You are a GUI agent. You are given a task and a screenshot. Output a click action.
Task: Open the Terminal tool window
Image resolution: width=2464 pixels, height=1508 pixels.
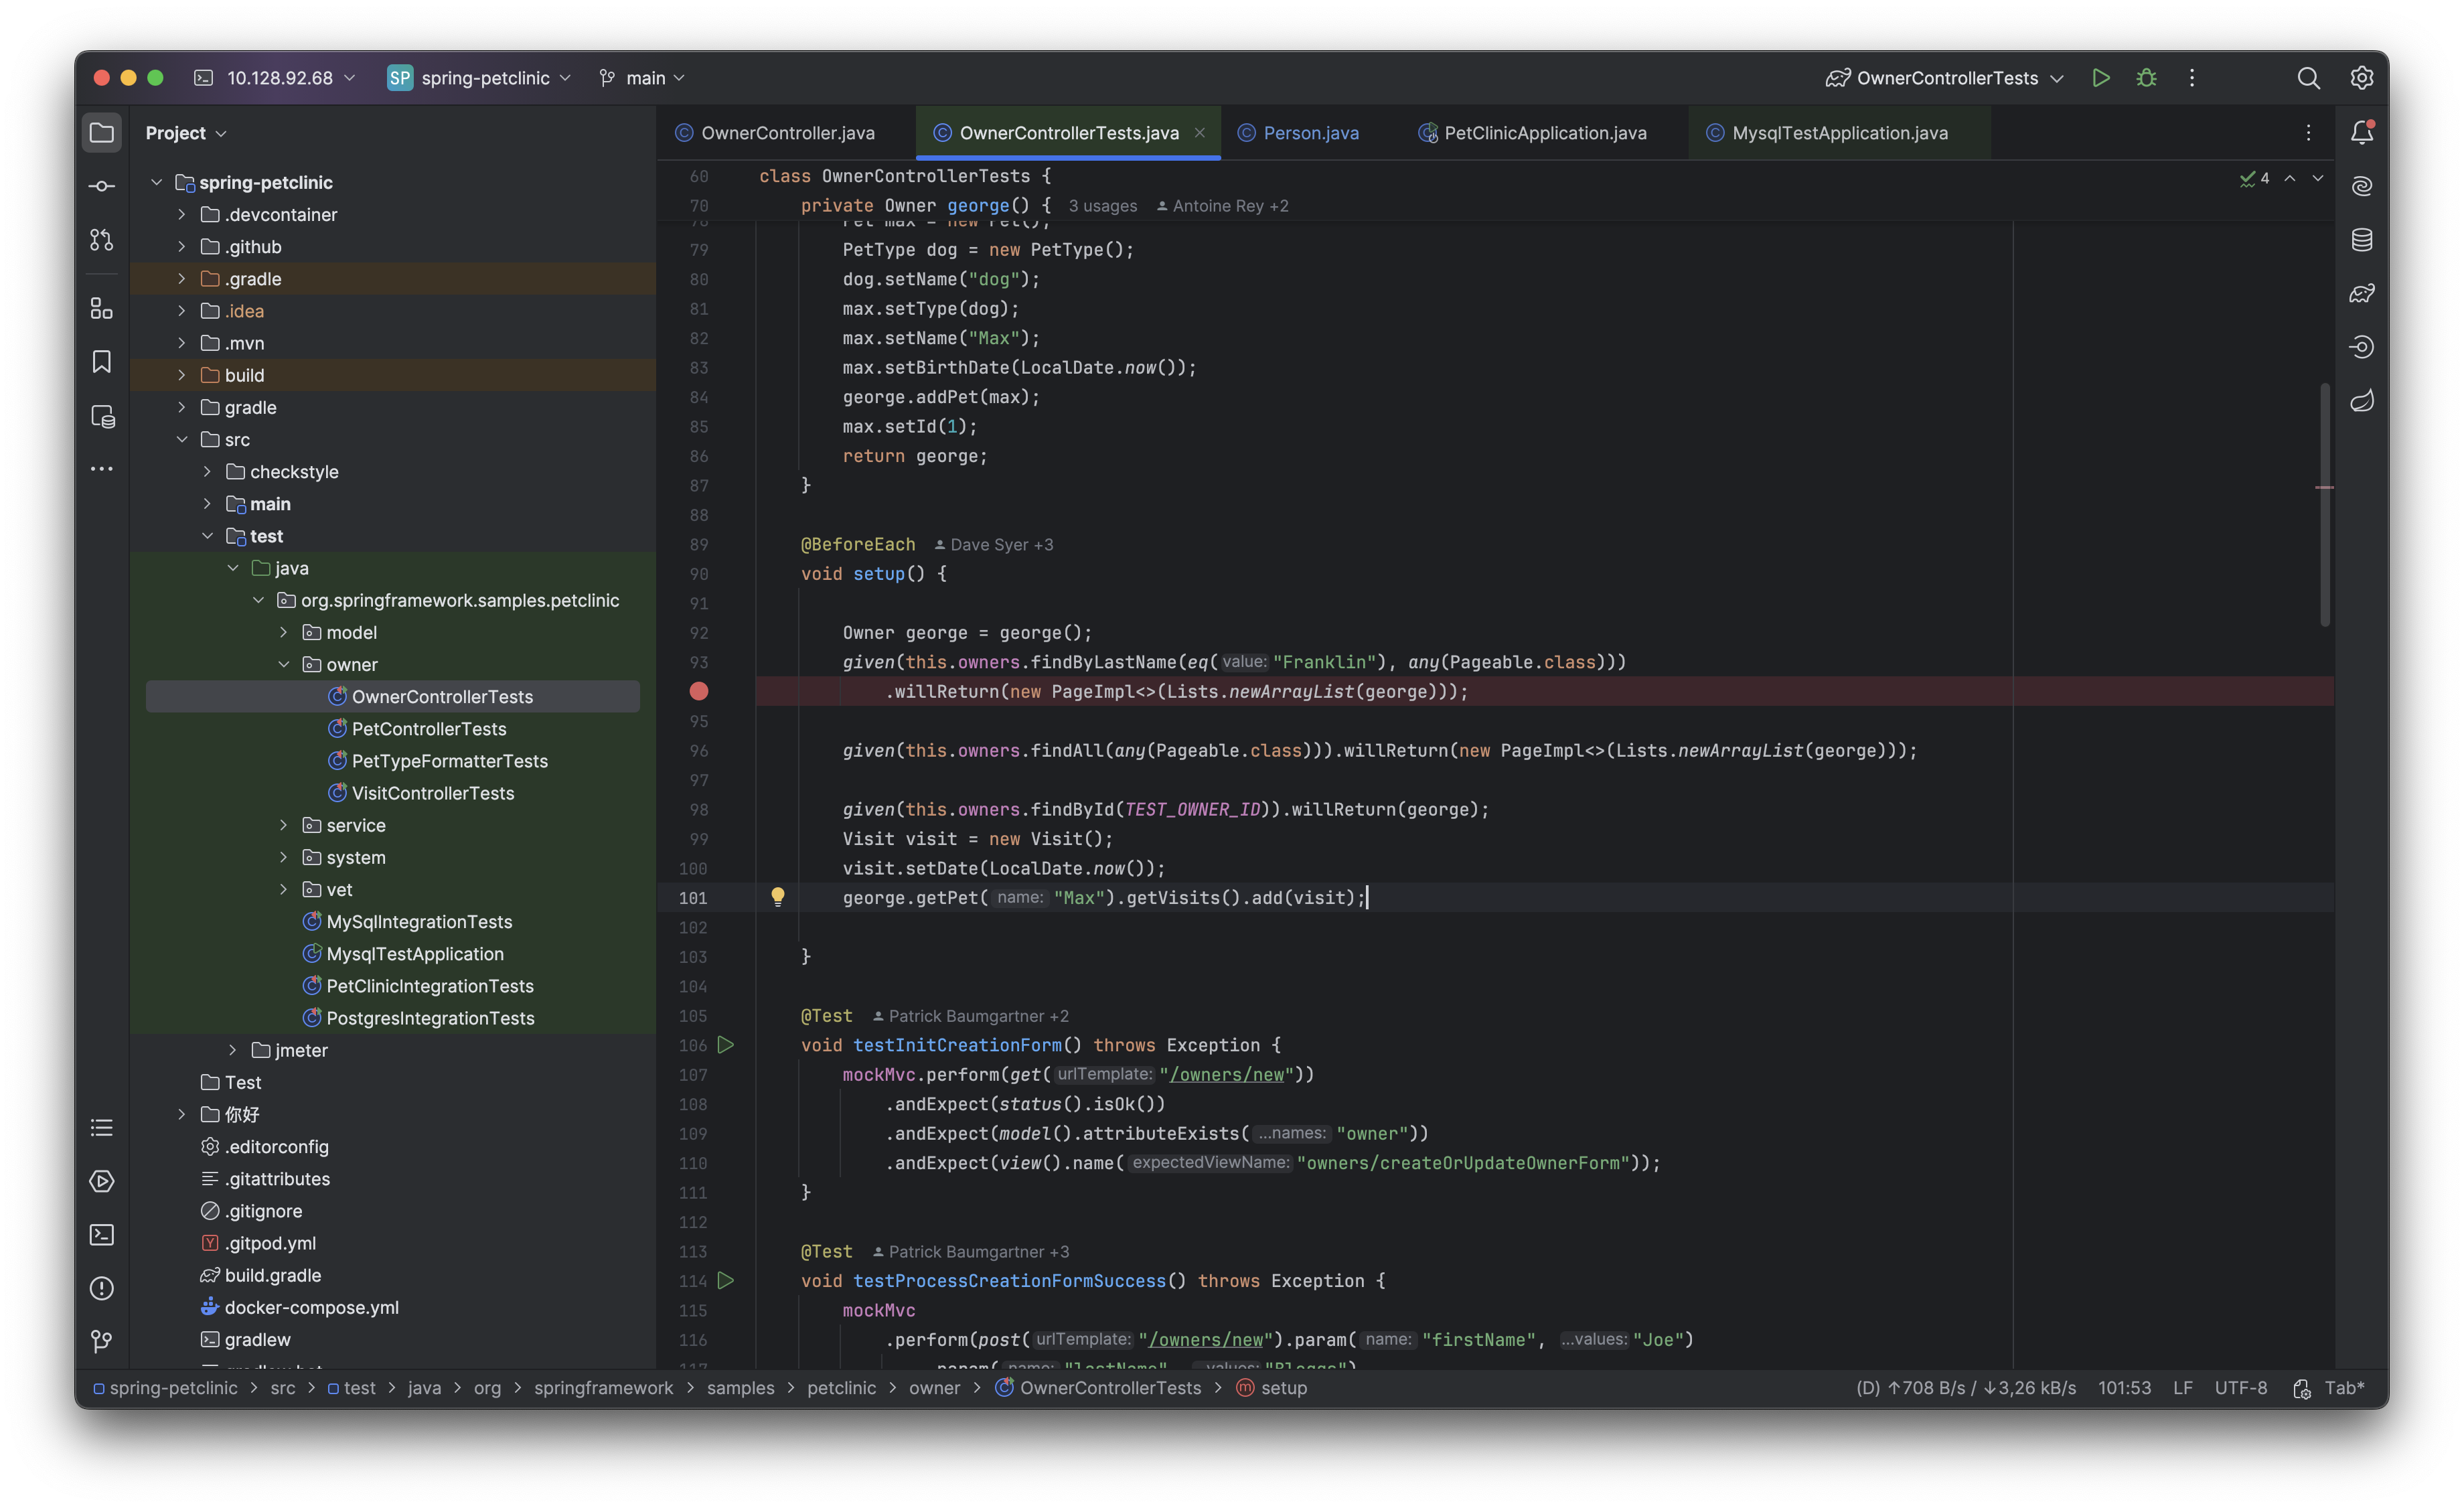tap(101, 1235)
